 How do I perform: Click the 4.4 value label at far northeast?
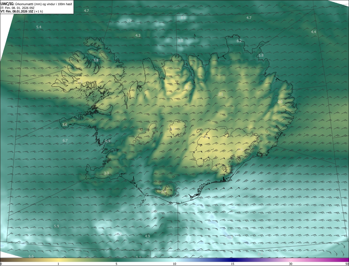click(314, 32)
